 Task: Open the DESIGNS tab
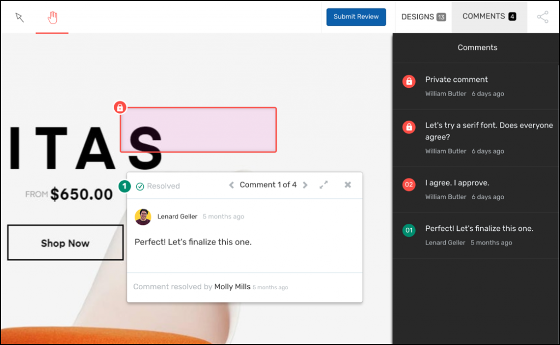423,17
